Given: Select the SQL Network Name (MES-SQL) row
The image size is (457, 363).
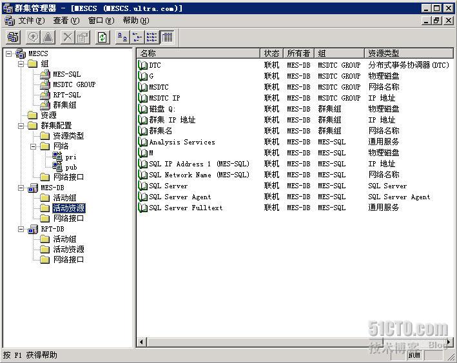Looking at the screenshot, I should [295, 175].
